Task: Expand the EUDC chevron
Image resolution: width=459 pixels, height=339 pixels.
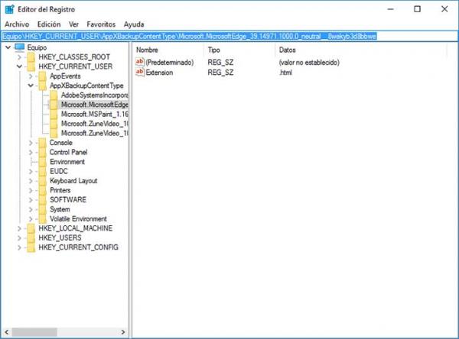Action: (x=31, y=171)
